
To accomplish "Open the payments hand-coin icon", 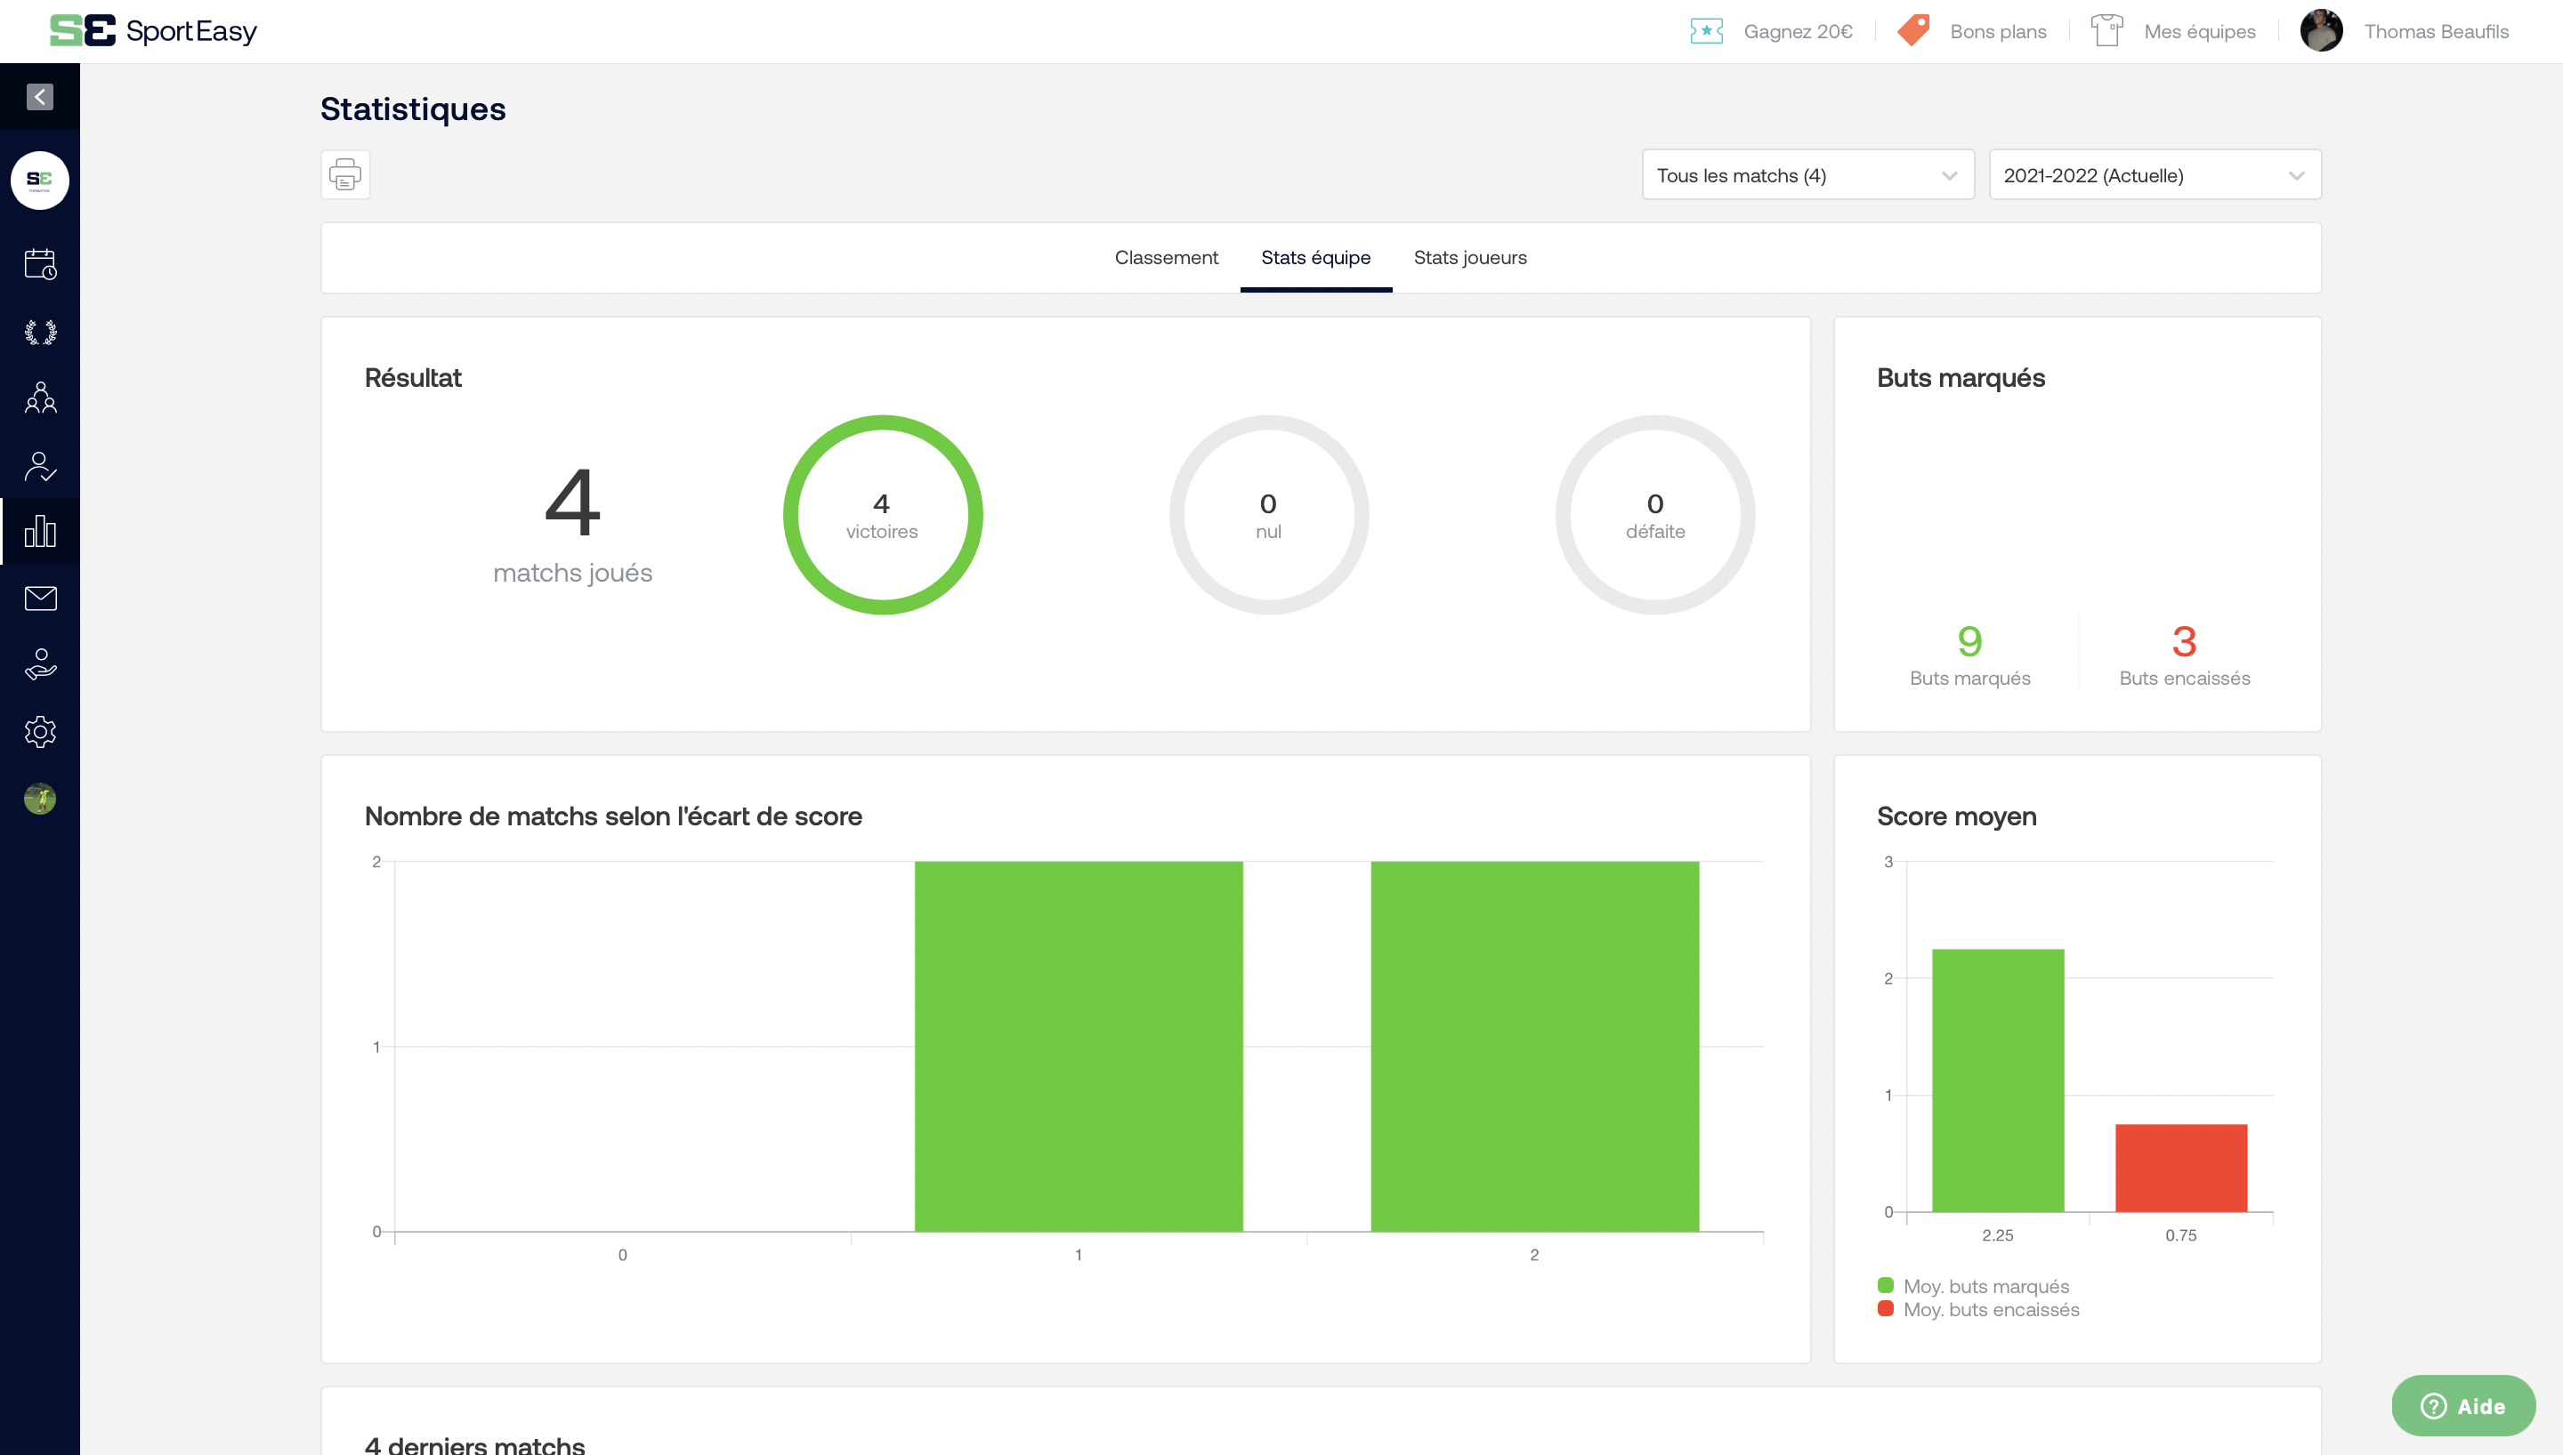I will (40, 664).
